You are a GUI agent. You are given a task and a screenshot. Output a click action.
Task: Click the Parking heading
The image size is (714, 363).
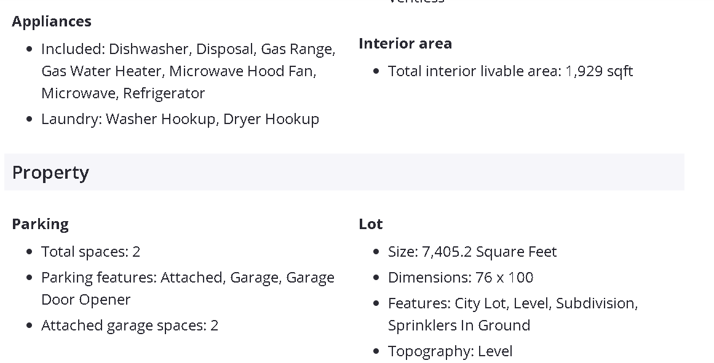[x=40, y=224]
